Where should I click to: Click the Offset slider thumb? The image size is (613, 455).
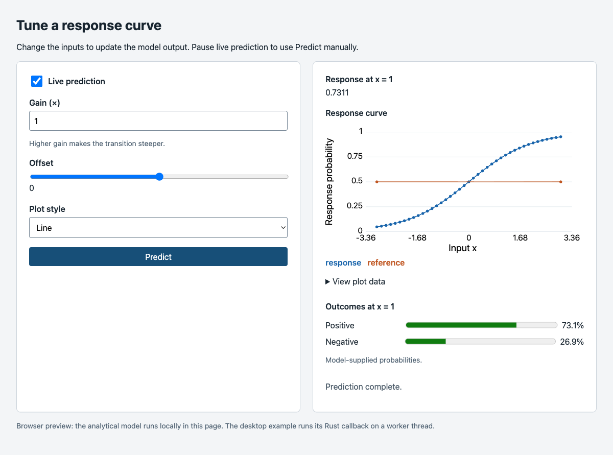pyautogui.click(x=159, y=177)
